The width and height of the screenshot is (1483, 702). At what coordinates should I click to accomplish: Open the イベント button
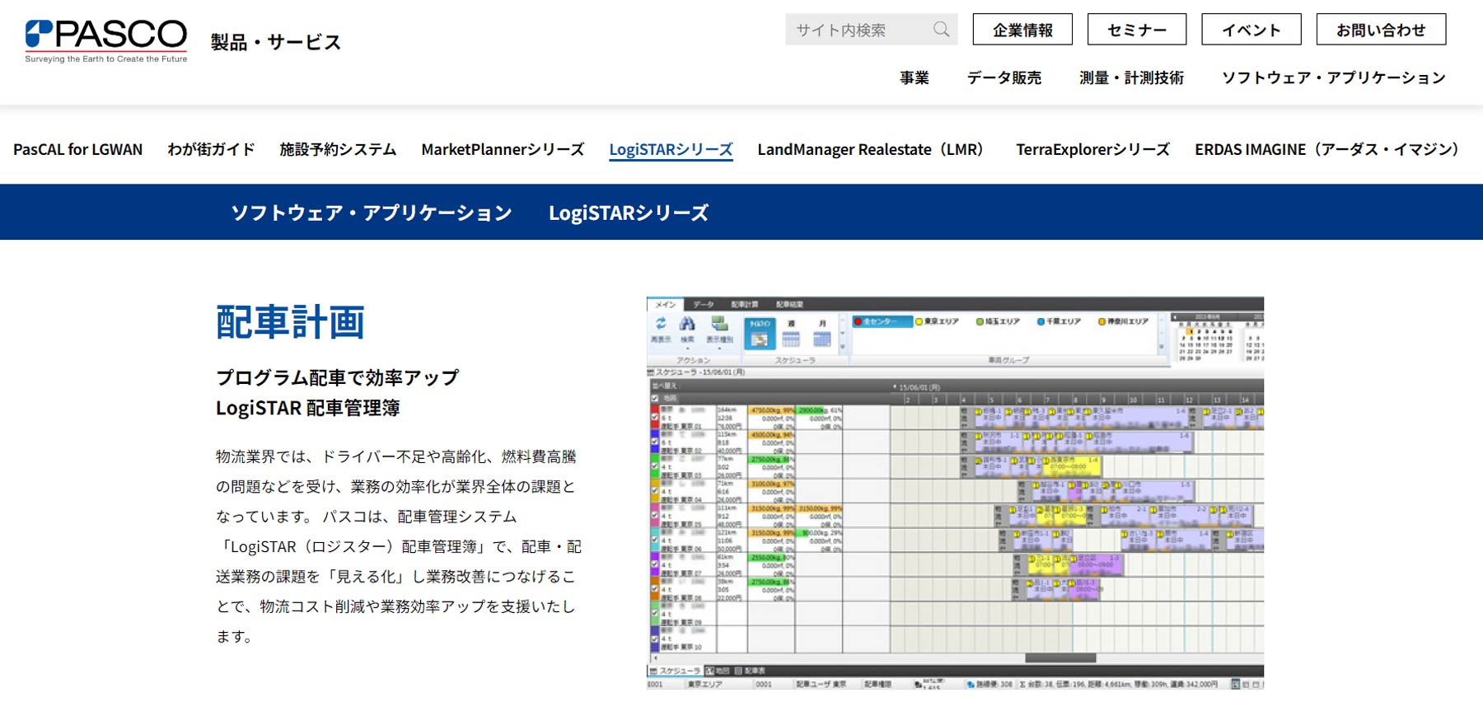click(x=1251, y=30)
